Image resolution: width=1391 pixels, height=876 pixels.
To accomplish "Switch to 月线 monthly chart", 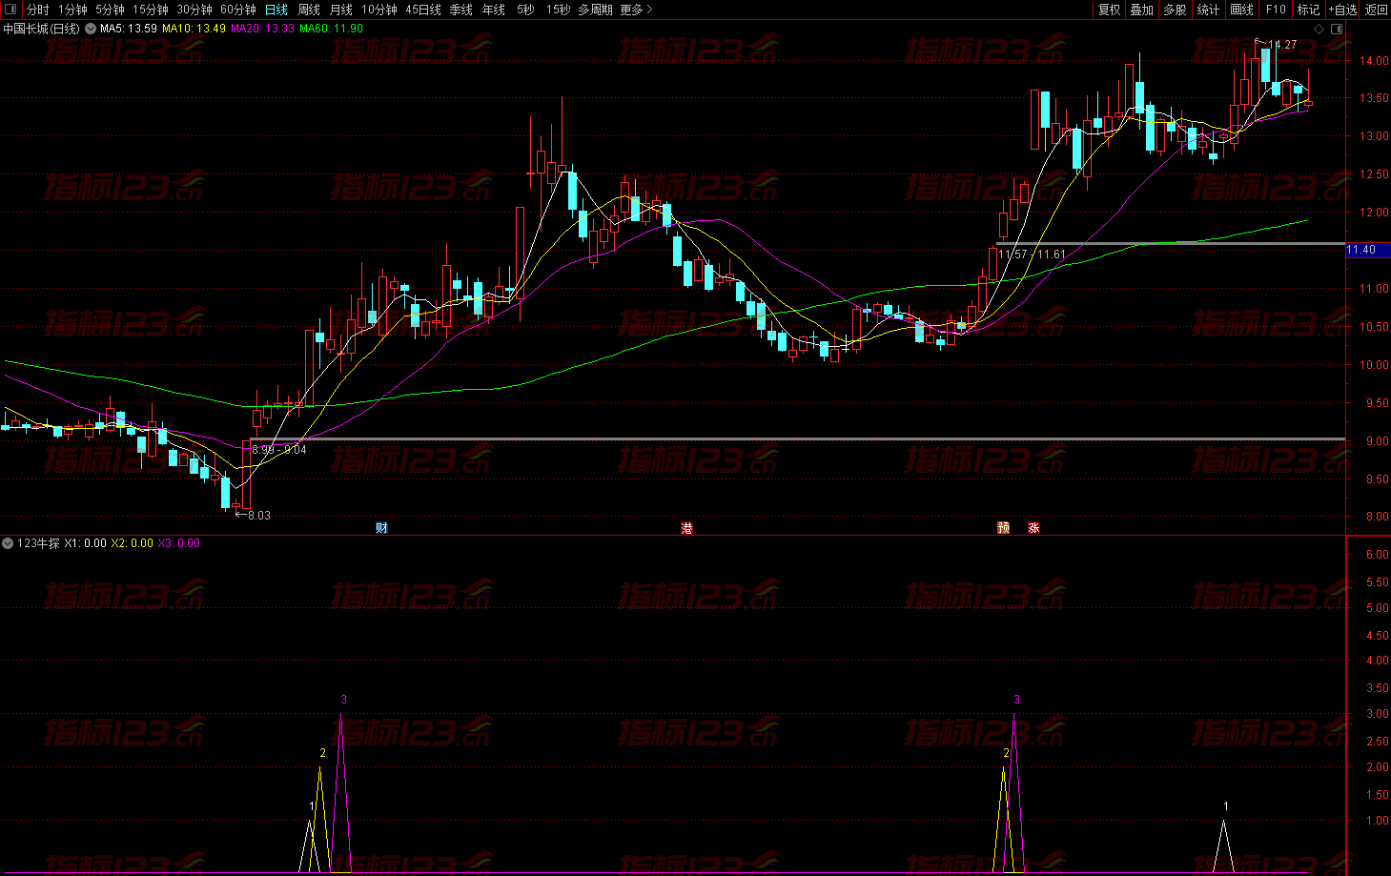I will click(x=341, y=10).
